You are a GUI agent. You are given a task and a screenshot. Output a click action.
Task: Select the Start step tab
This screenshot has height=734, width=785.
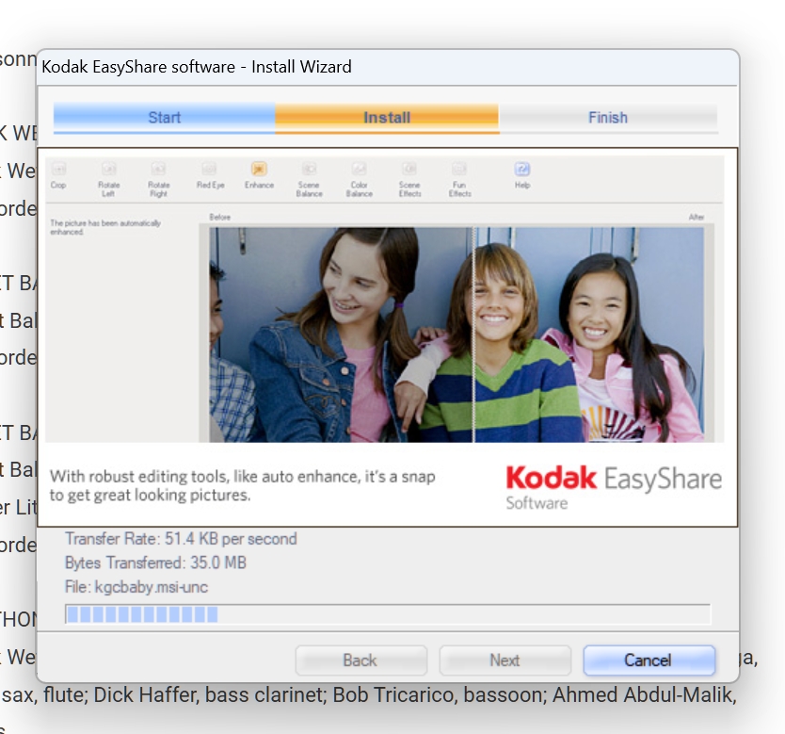(x=164, y=118)
